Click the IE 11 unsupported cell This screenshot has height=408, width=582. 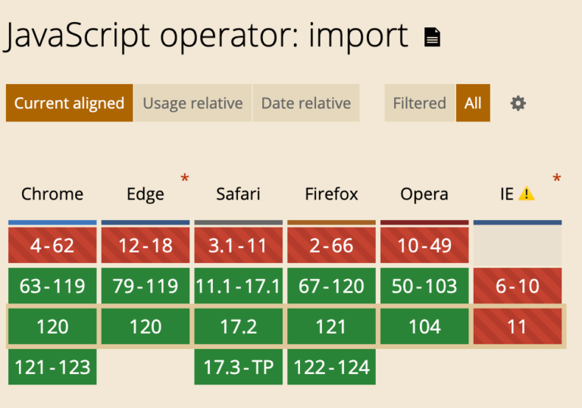518,327
